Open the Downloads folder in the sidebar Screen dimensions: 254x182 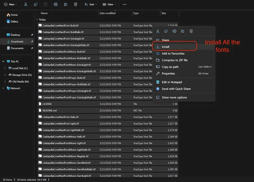coord(17,41)
